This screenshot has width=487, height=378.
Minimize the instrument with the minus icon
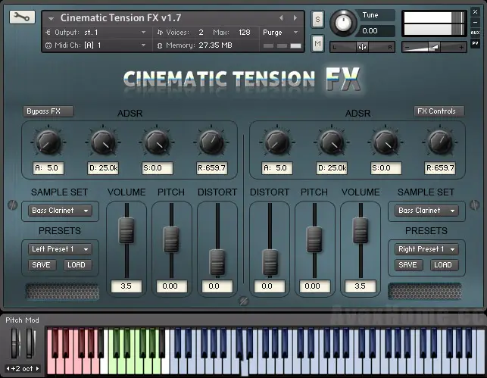click(x=475, y=23)
